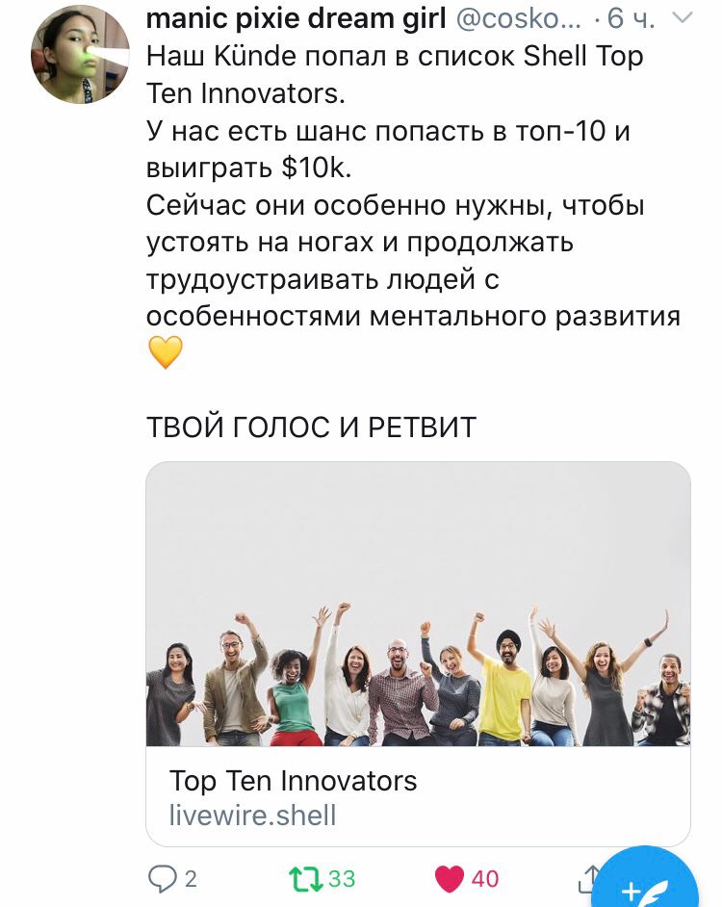Viewport: 722px width, 907px height.
Task: Tap the retweet count 33
Action: tap(342, 879)
